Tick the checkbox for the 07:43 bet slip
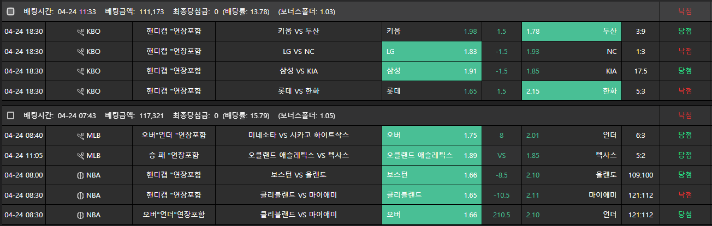This screenshot has height=226, width=712. tap(11, 115)
